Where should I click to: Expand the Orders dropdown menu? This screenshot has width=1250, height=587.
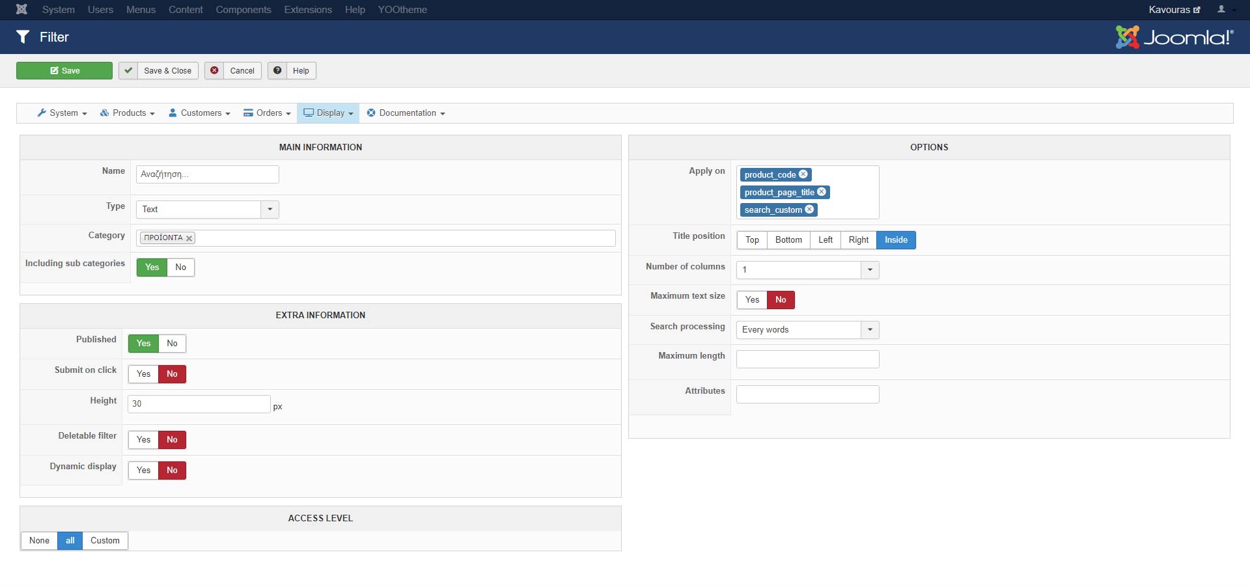pyautogui.click(x=267, y=113)
